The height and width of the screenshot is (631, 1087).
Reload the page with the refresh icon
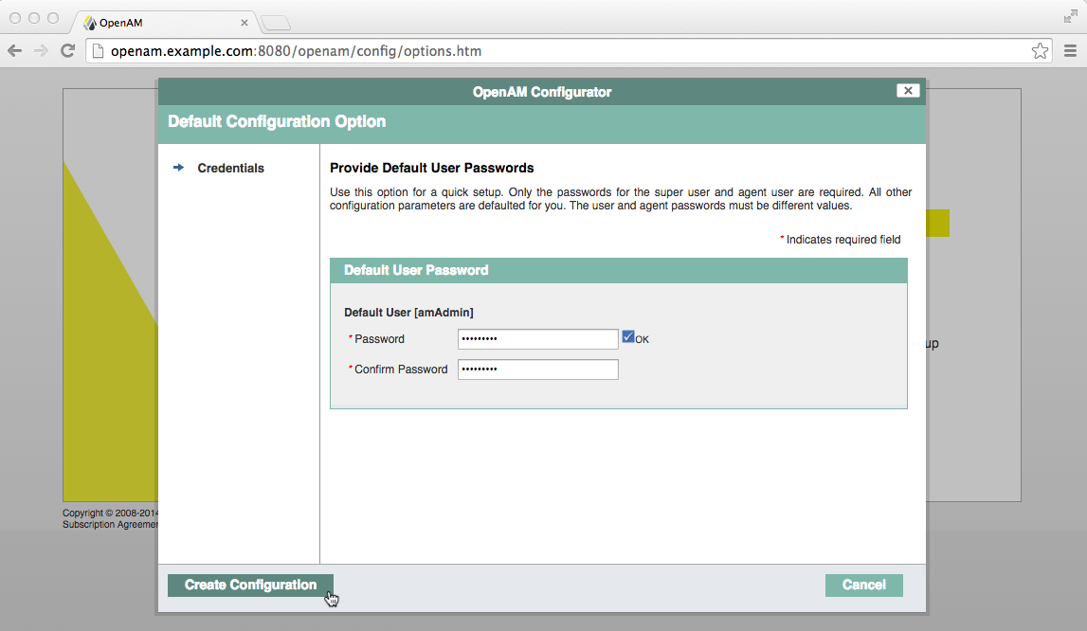pyautogui.click(x=67, y=50)
